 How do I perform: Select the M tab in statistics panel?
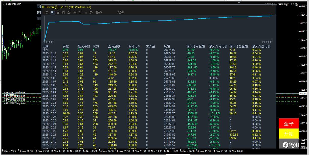point(86,13)
